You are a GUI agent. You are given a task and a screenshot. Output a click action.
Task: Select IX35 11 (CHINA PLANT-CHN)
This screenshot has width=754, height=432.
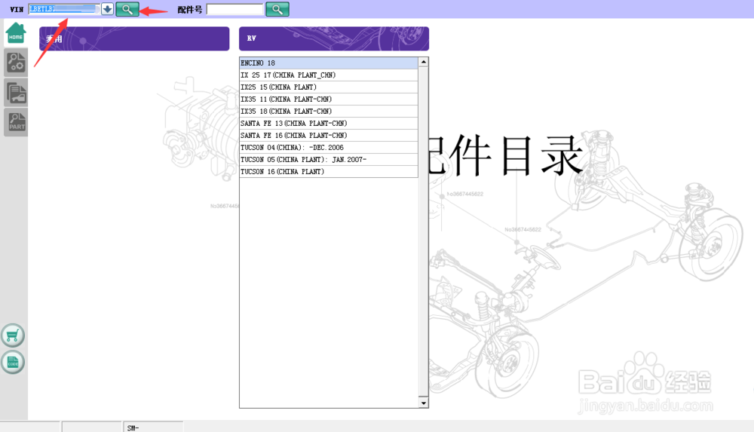(329, 99)
